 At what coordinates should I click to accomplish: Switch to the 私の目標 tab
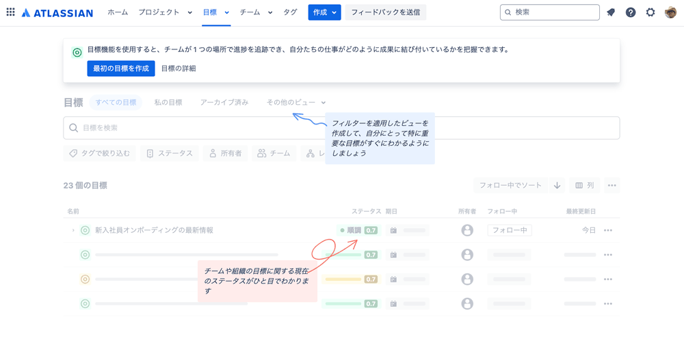[168, 103]
